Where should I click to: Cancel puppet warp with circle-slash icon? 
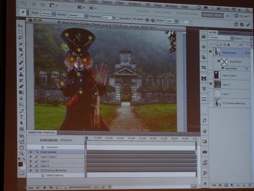pos(242,24)
